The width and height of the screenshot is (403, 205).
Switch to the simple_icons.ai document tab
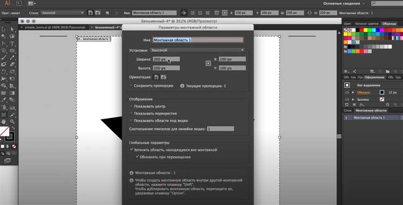pyautogui.click(x=54, y=27)
